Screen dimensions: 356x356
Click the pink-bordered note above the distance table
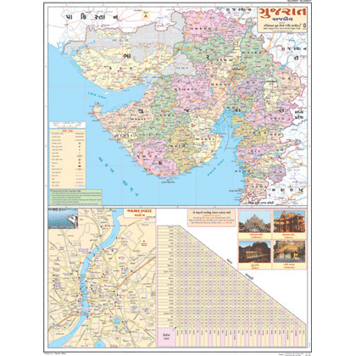pos(211,218)
